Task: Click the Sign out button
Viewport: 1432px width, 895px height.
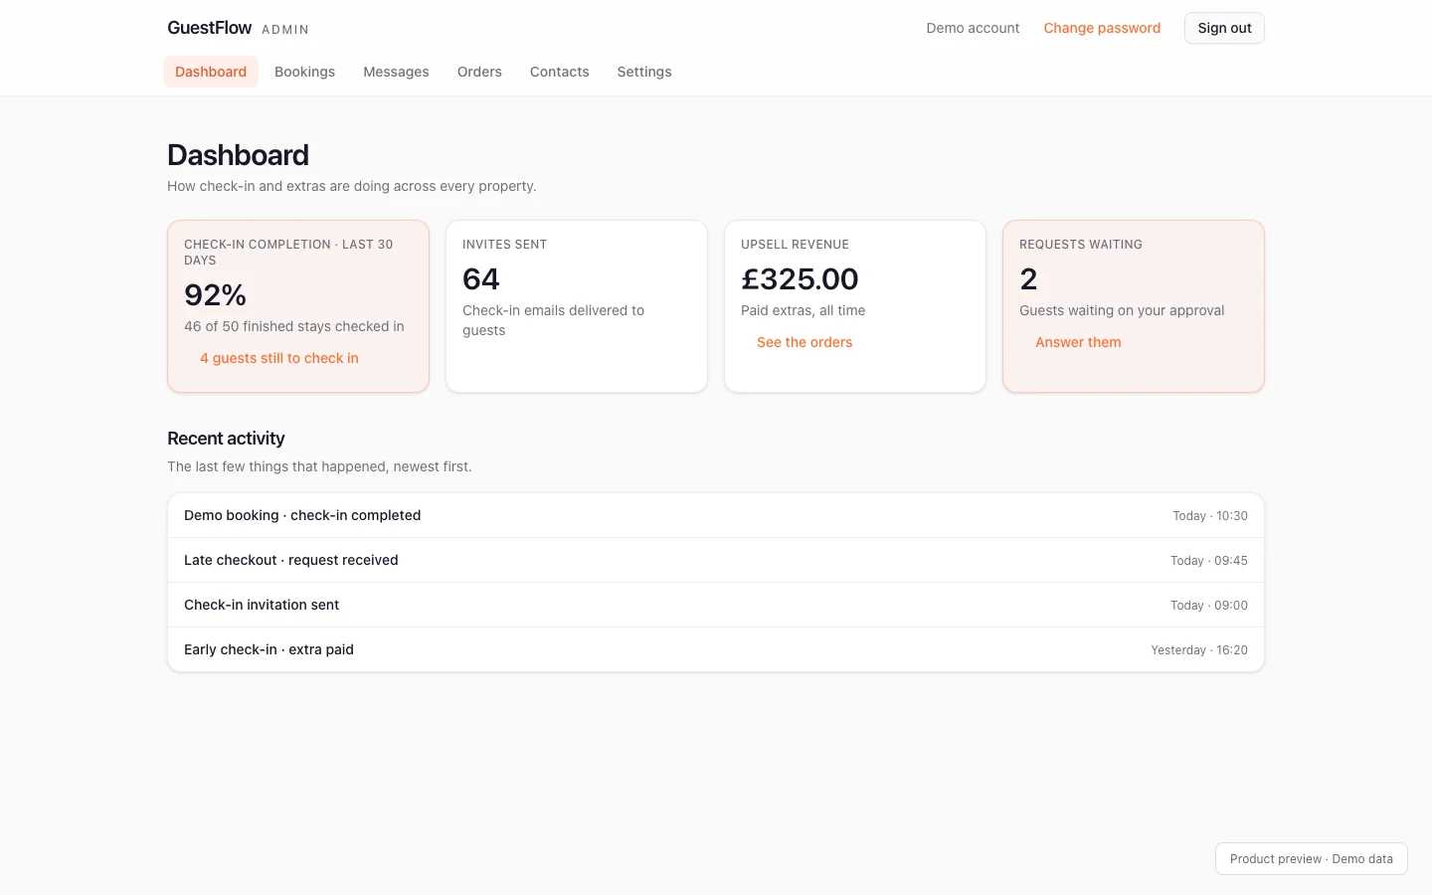Action: click(x=1224, y=28)
